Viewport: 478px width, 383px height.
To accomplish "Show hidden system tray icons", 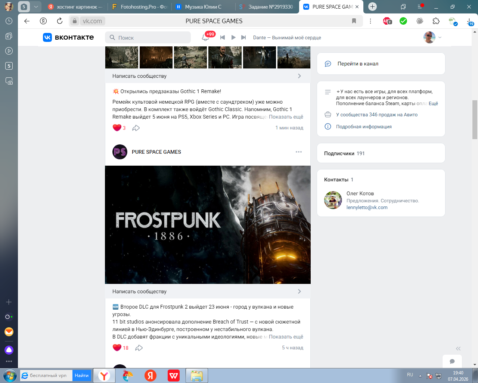I will [x=420, y=376].
